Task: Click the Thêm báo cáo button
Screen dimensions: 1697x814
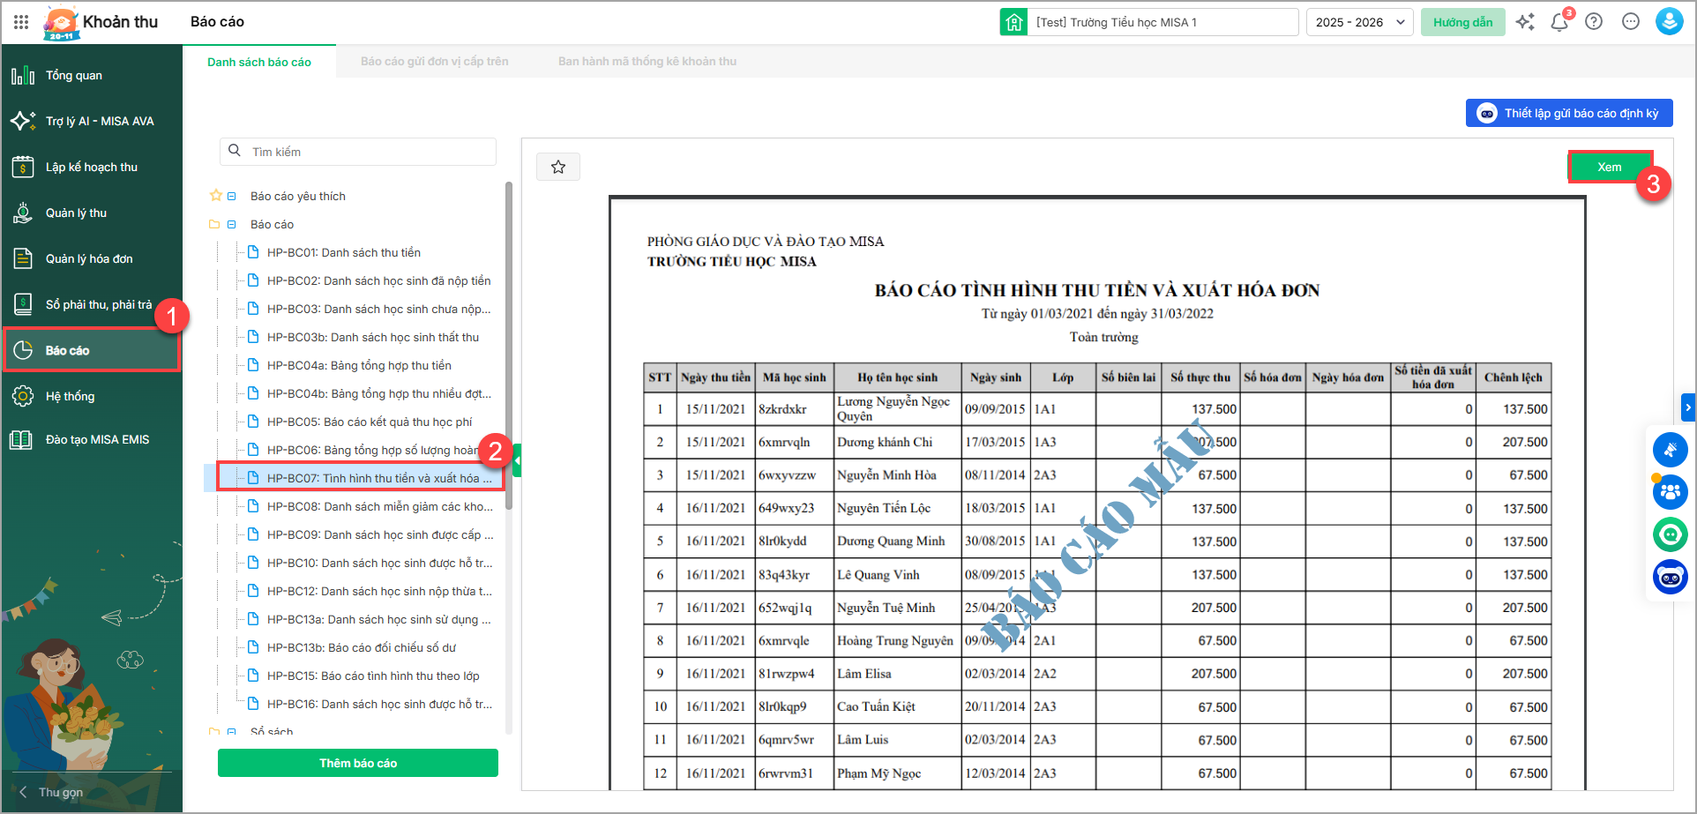Action: click(x=358, y=763)
